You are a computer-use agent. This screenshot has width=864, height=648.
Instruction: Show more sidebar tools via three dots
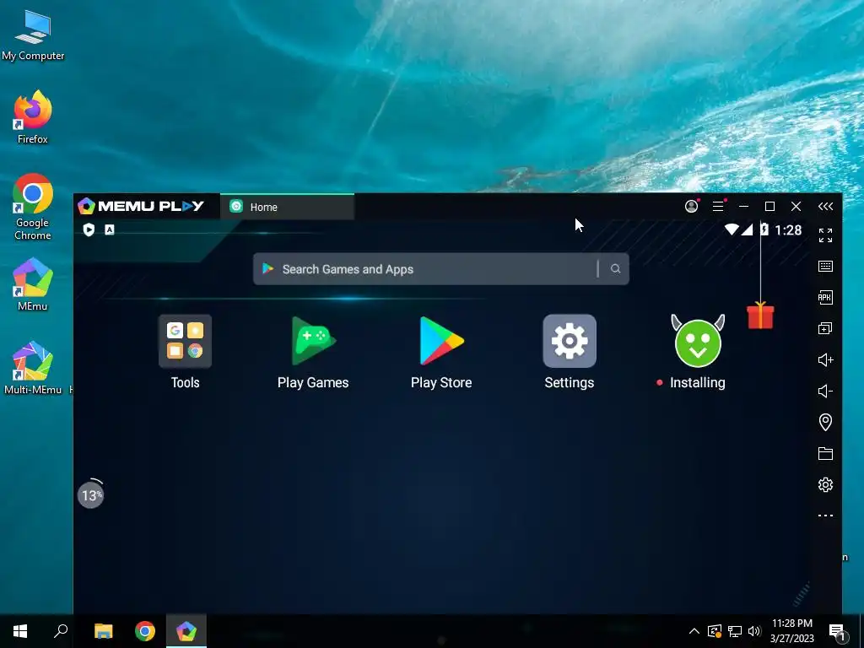click(825, 516)
